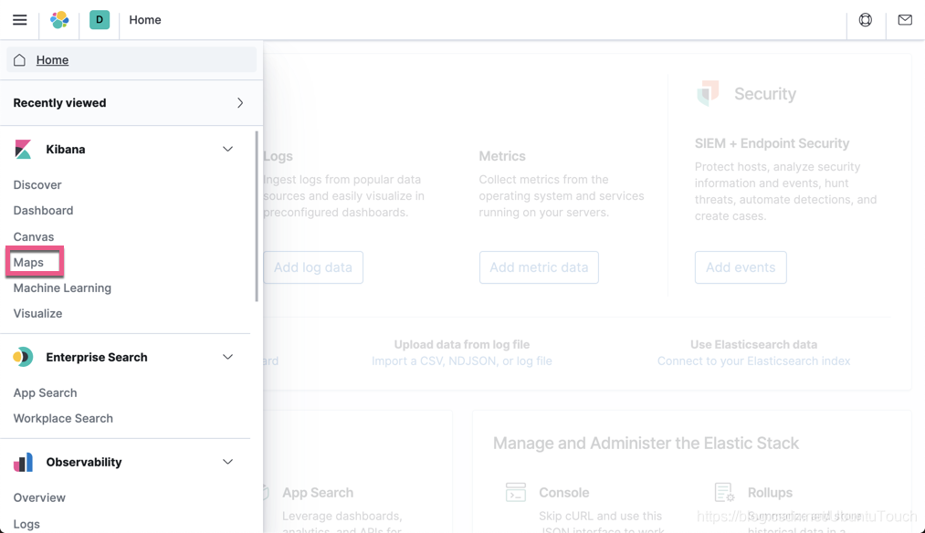Click the Upload data from log file text
925x533 pixels.
(x=462, y=344)
